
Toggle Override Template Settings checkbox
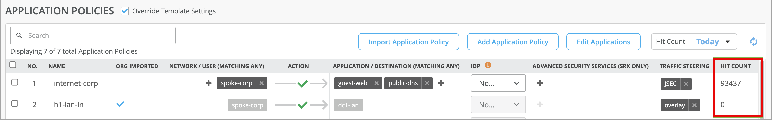(x=125, y=11)
